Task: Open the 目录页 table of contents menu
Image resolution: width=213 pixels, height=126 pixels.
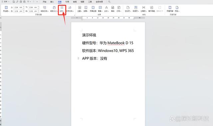Action: pos(136,9)
